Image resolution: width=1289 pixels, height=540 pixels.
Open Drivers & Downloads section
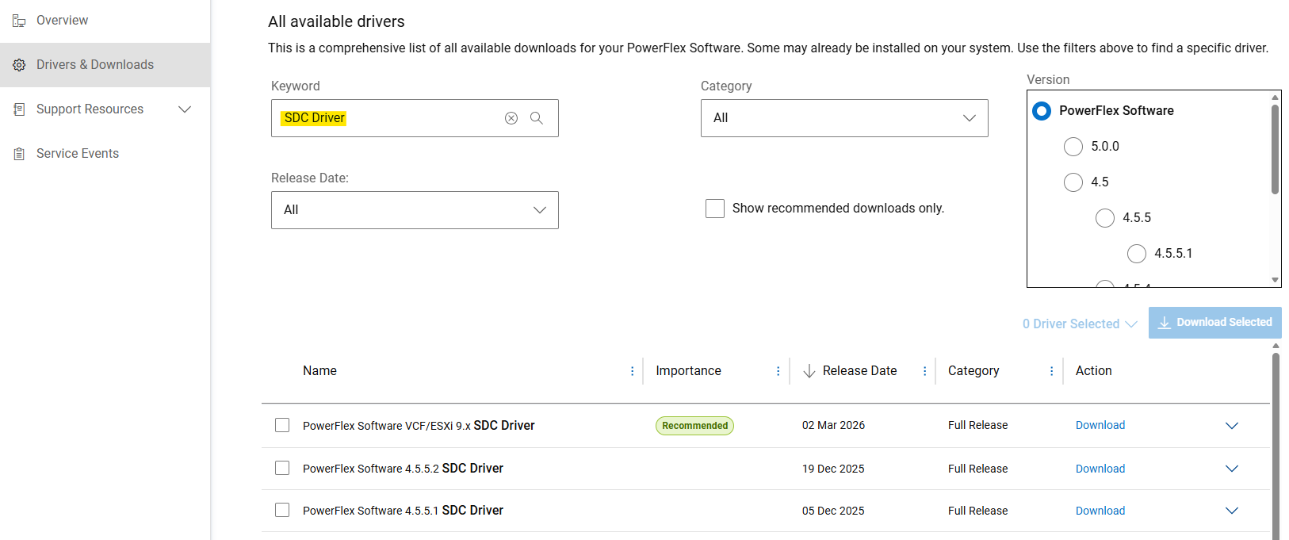pos(95,65)
